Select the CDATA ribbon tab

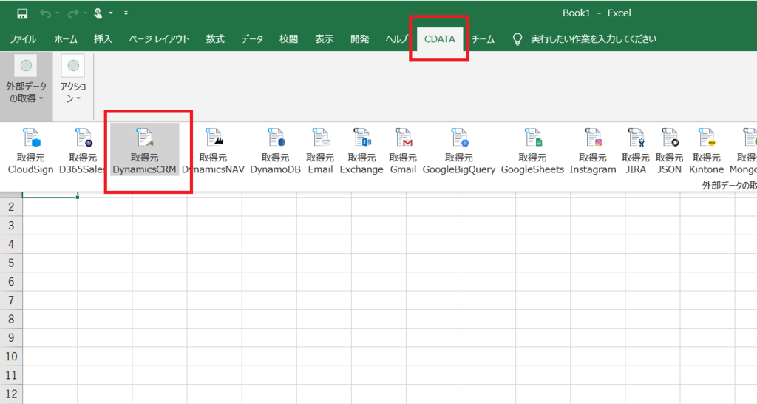coord(439,39)
